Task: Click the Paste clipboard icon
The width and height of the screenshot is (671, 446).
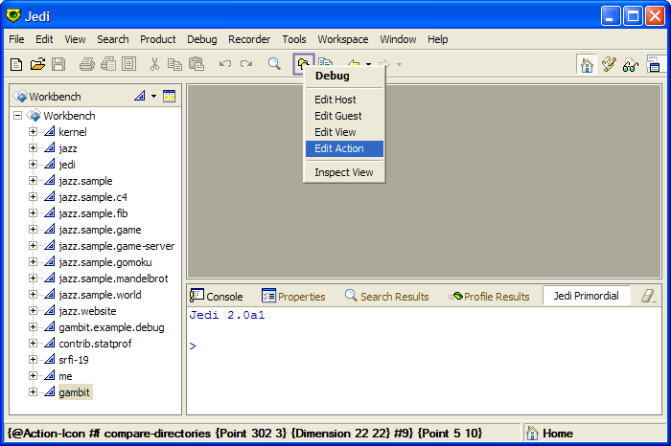Action: pyautogui.click(x=197, y=64)
